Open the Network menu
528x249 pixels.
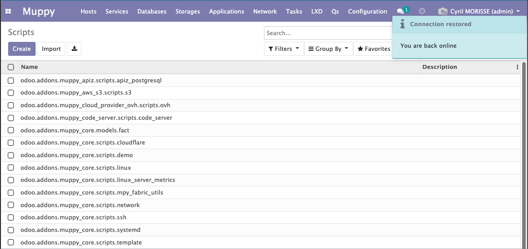[x=265, y=11]
